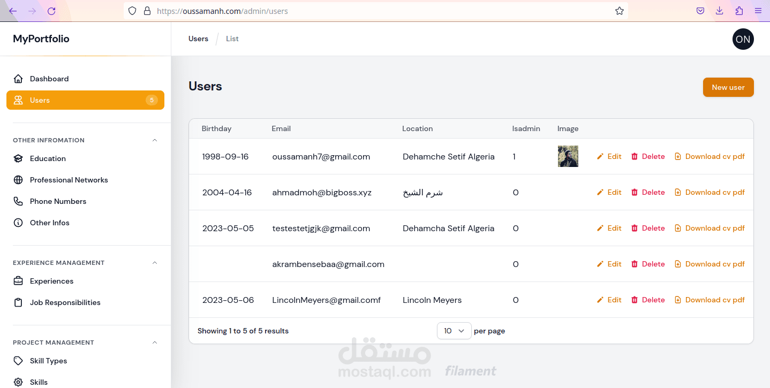
Task: Open Job Responsibilities in the sidebar
Action: 85,302
